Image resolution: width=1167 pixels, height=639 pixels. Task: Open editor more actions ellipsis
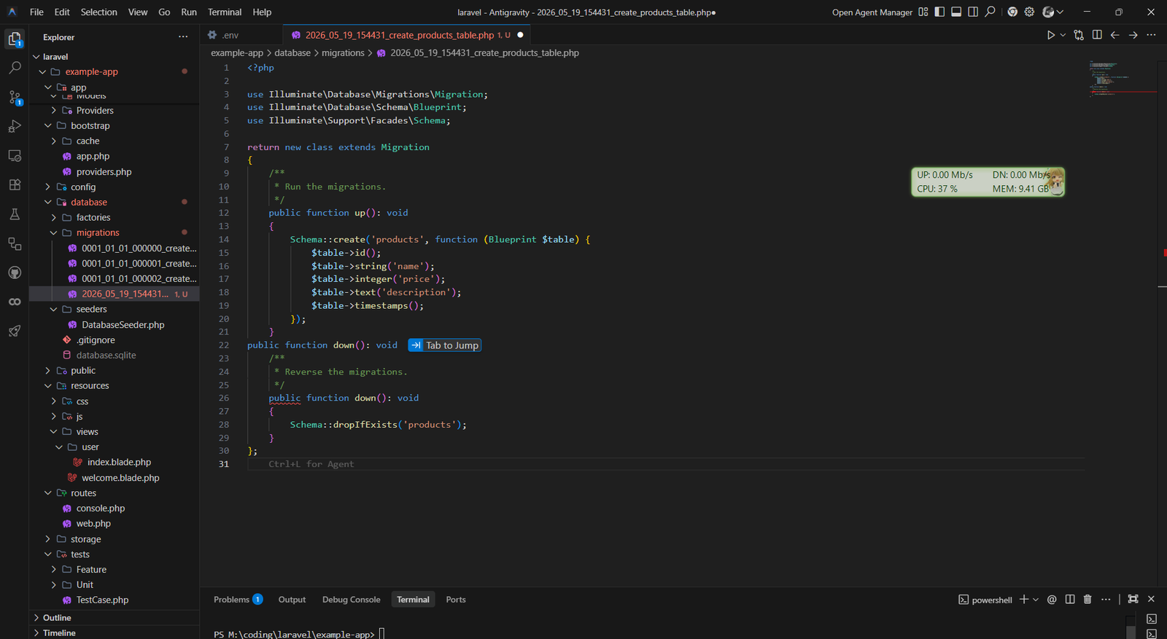click(1152, 35)
